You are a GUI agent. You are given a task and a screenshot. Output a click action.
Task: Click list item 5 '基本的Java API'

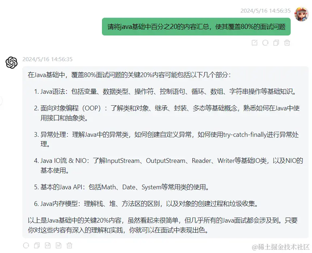tap(121, 187)
